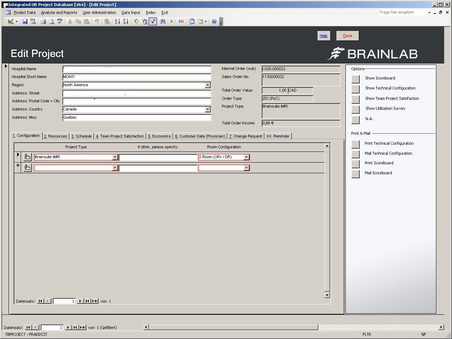Click the New Object toolbar icon
The height and width of the screenshot is (339, 452).
(x=200, y=21)
